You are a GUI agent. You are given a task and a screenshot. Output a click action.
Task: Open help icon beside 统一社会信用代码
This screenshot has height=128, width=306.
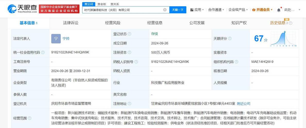43,52
